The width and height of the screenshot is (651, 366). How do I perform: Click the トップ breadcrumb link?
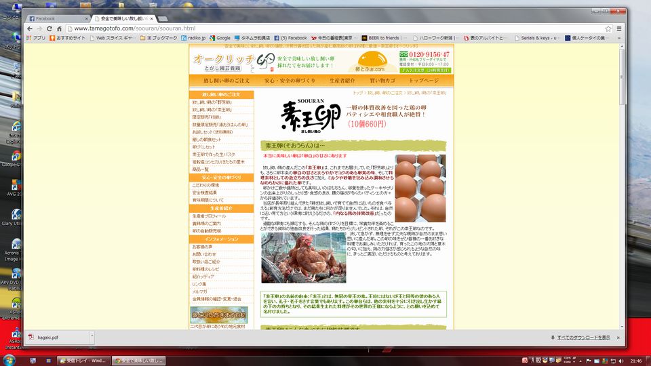pos(357,93)
